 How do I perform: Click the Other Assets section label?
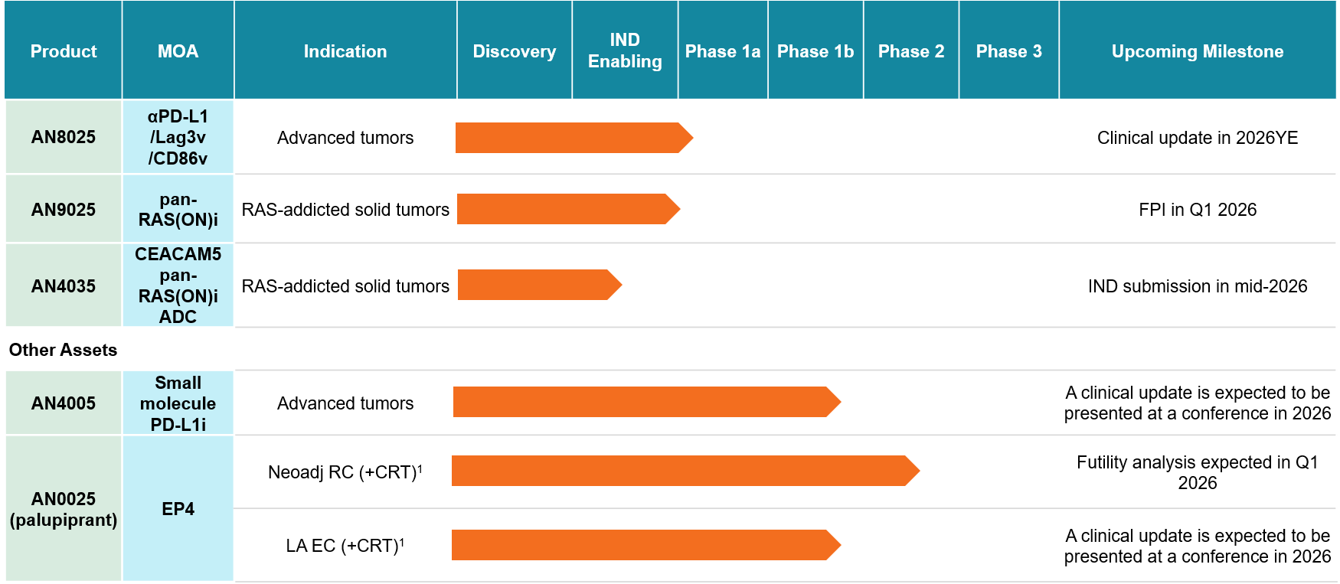click(x=63, y=350)
